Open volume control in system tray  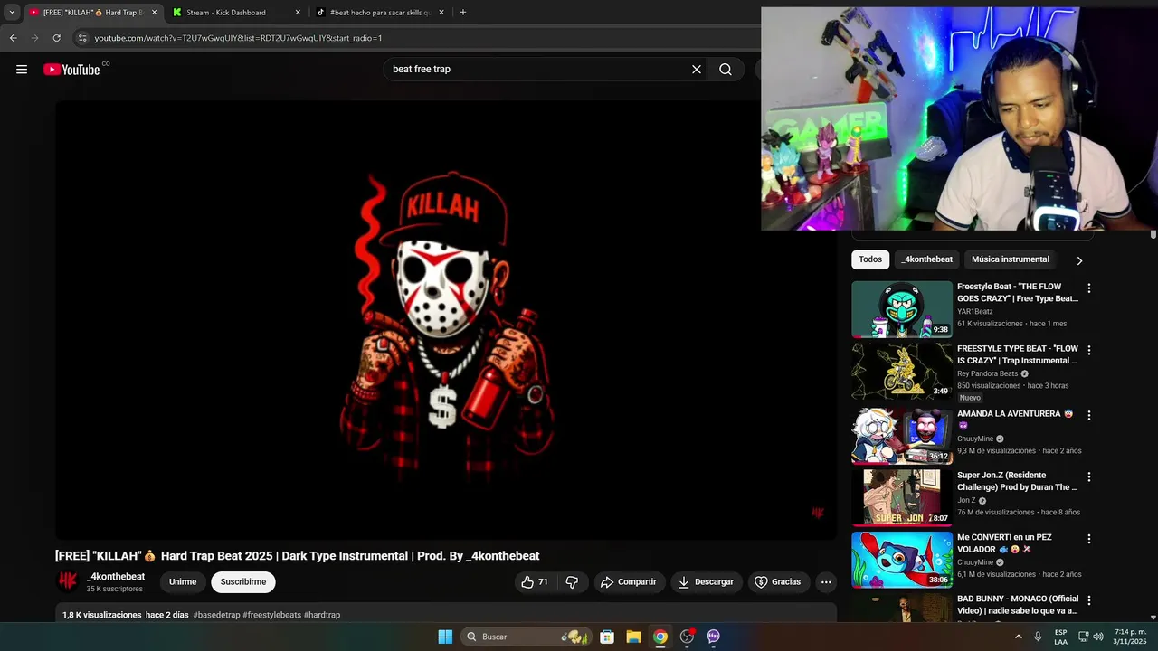point(1098,637)
